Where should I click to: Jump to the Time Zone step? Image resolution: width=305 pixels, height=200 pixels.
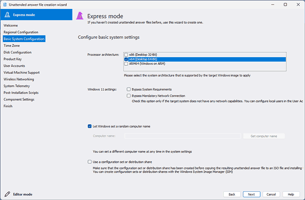coord(12,46)
